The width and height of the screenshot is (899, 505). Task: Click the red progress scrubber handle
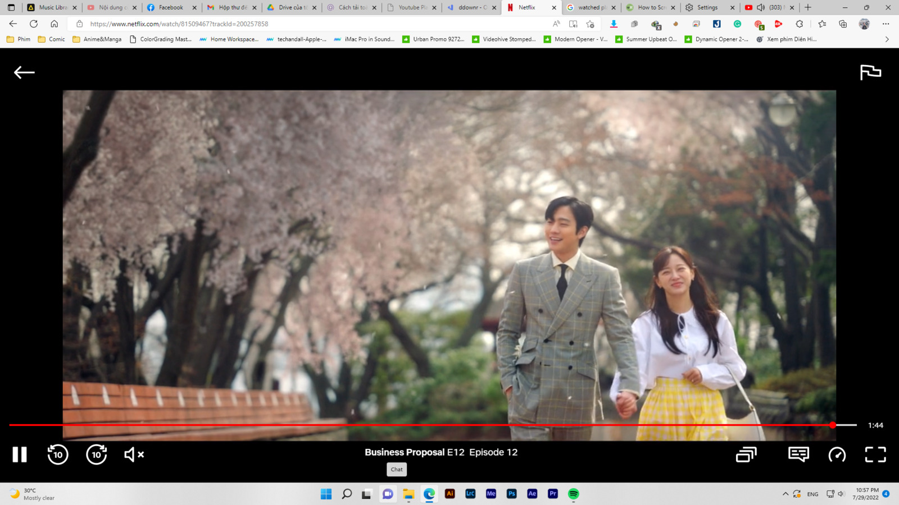[833, 425]
